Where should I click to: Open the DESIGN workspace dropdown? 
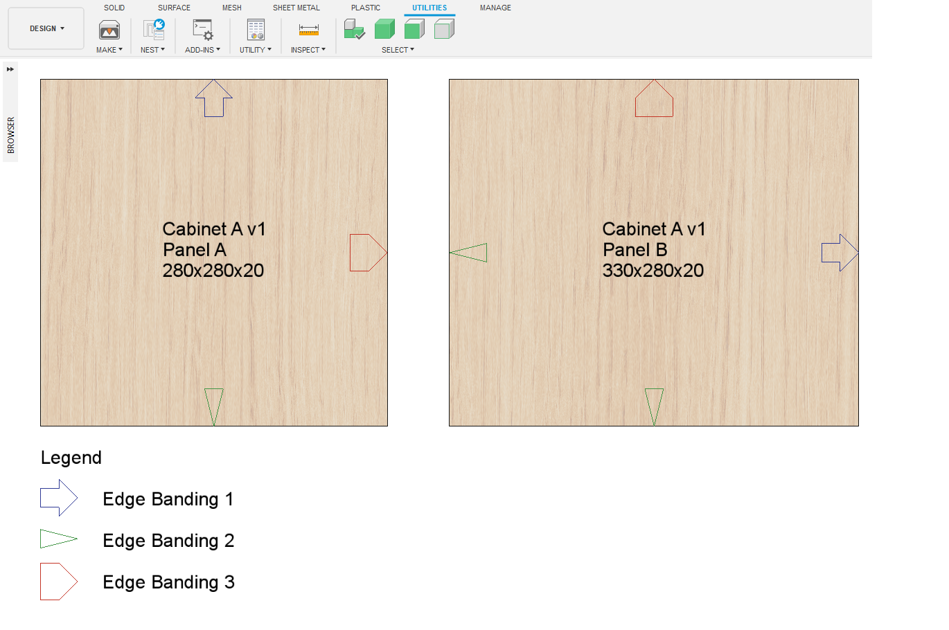(46, 28)
